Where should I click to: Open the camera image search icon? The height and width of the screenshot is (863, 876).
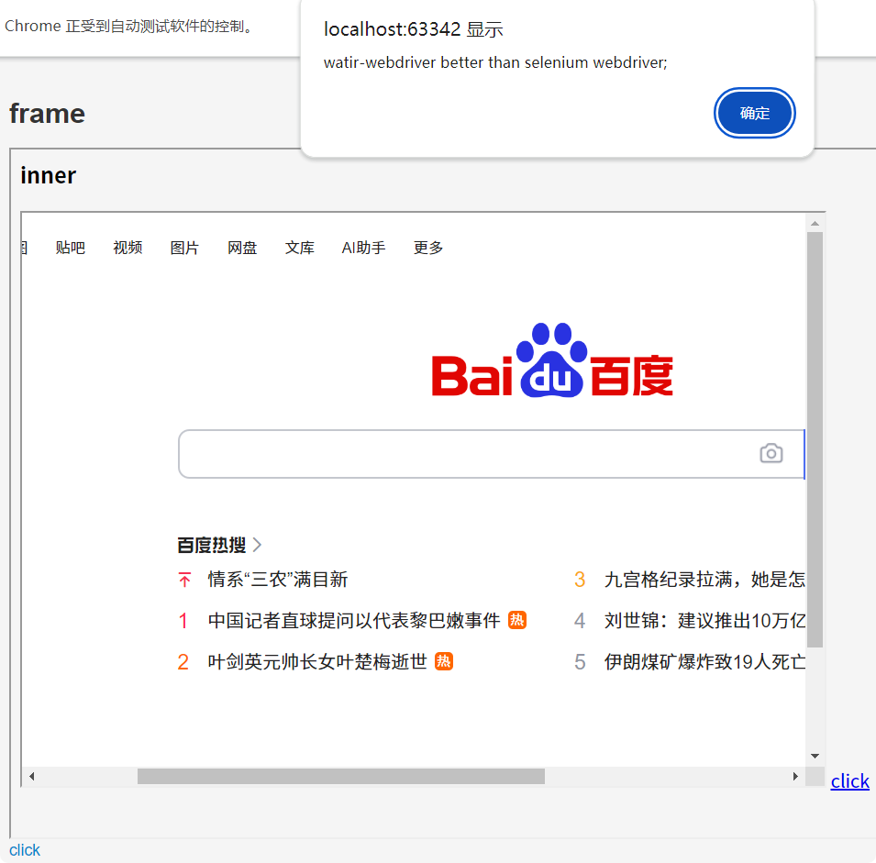tap(771, 453)
